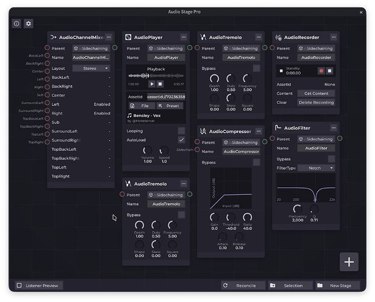This screenshot has width=375, height=302.
Task: Click AudioFilter green output connector
Action: (339, 138)
